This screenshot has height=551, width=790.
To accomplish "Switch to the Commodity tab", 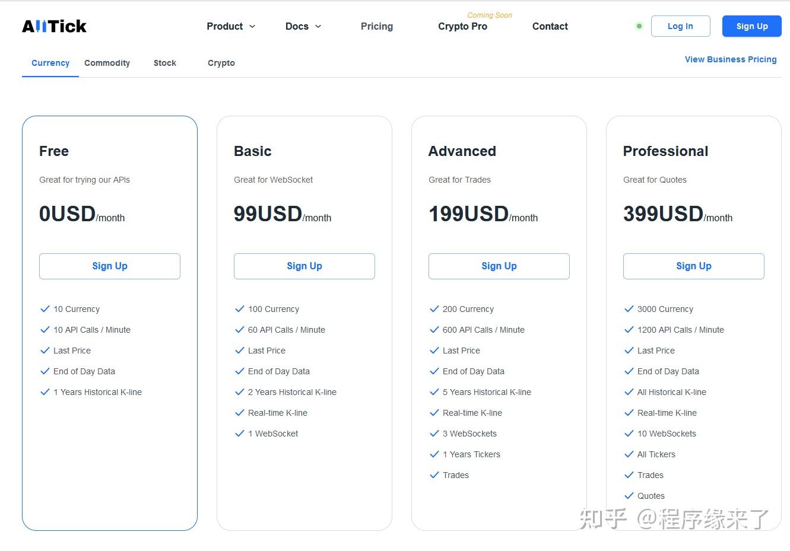I will tap(107, 63).
